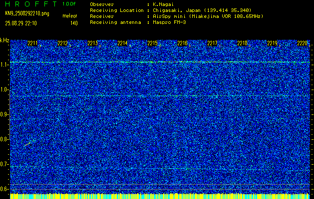Click the Receiving antenna label
Image resolution: width=314 pixels, height=199 pixels.
115,22
